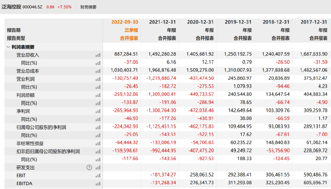The image size is (331, 189).
Task: Click the orange 合并报表 label under 三季报
Action: click(x=129, y=38)
